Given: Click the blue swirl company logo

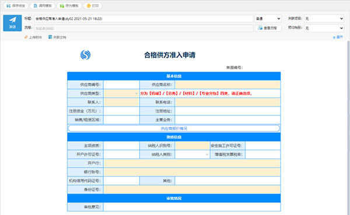Looking at the screenshot, I should point(85,55).
